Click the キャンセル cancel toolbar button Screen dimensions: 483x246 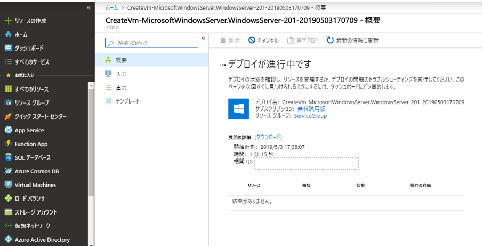(x=263, y=41)
